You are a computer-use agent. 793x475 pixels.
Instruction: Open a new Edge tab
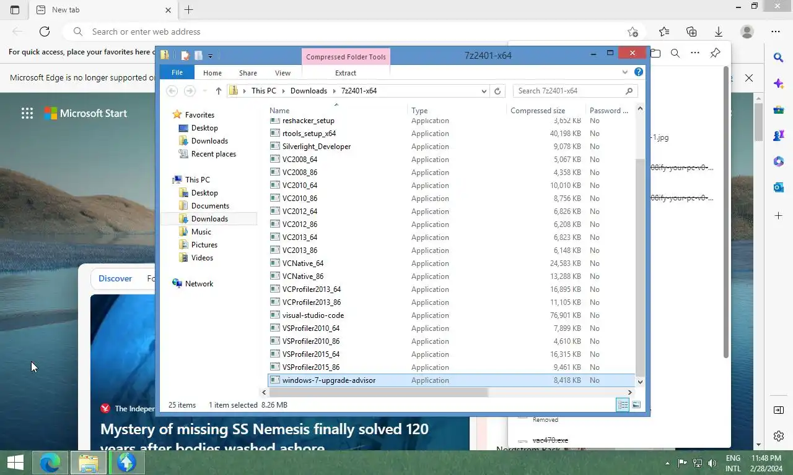click(189, 10)
